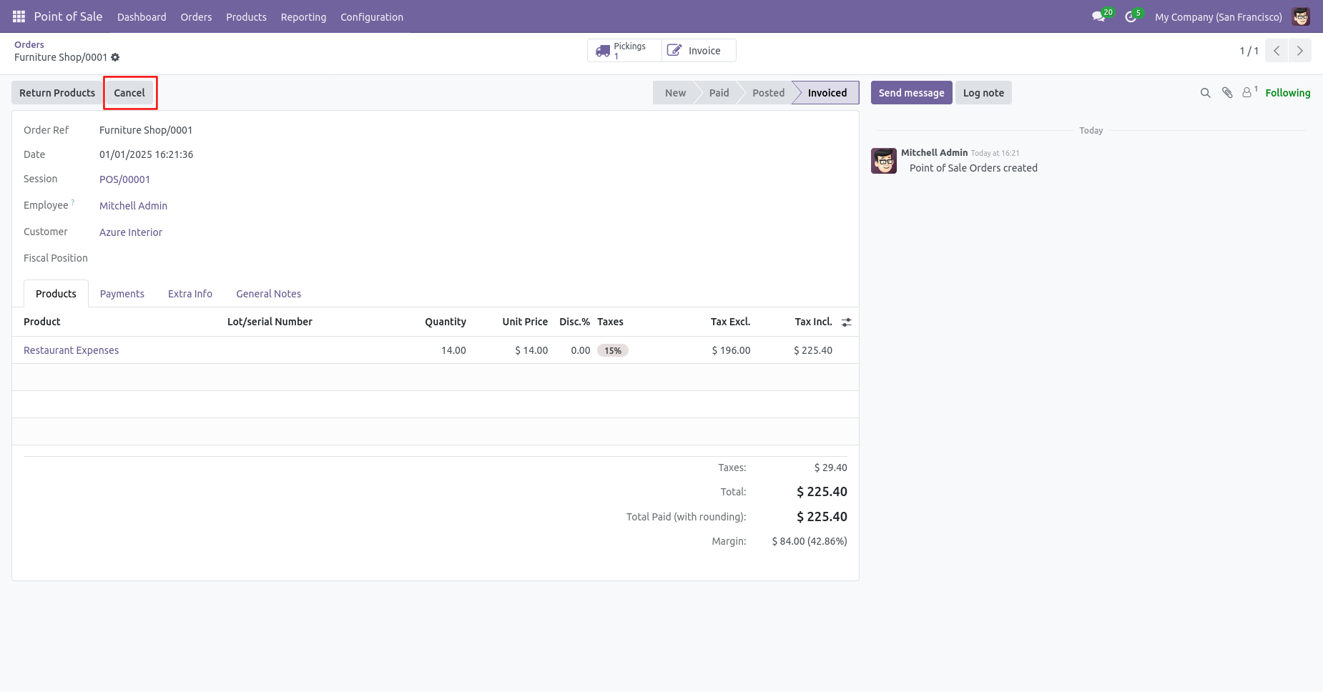Open the Mitchell Admin employee link
1323x692 pixels.
click(x=133, y=206)
